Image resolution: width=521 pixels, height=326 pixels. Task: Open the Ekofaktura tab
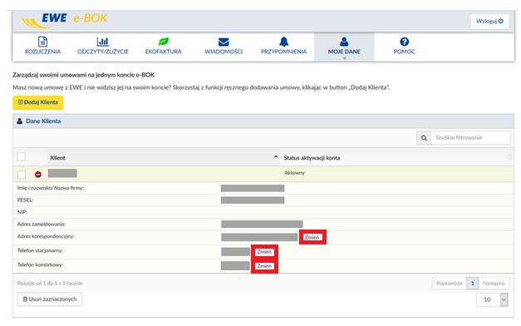[163, 47]
